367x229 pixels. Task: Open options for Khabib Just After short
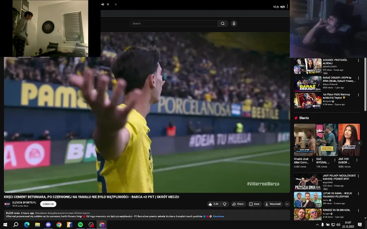pos(313,160)
